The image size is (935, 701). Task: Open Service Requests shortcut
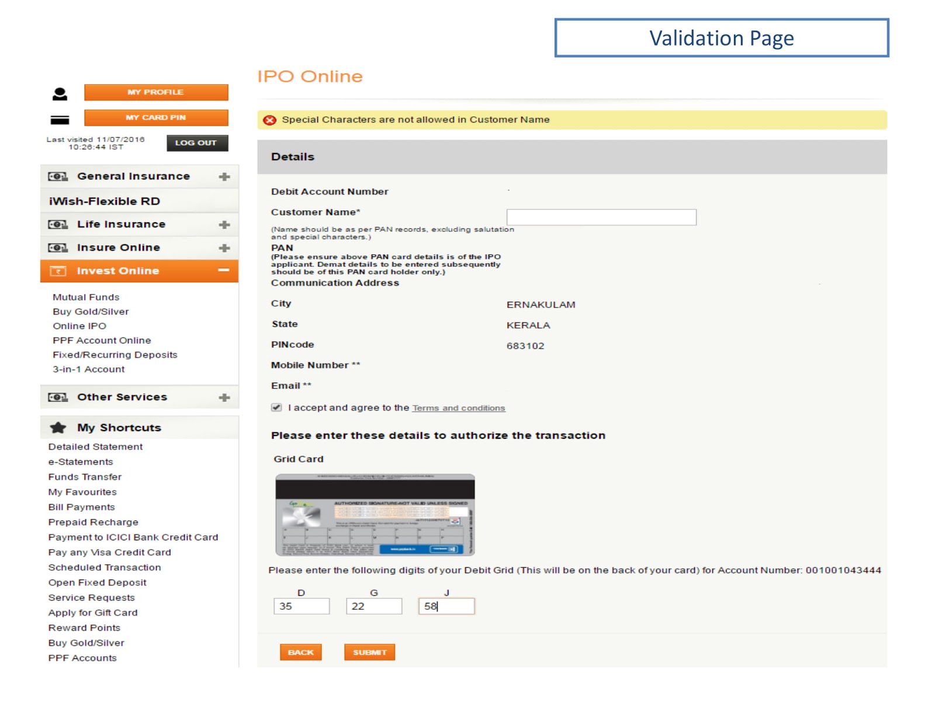coord(91,598)
